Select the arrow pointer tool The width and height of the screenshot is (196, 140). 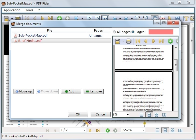[170, 18]
